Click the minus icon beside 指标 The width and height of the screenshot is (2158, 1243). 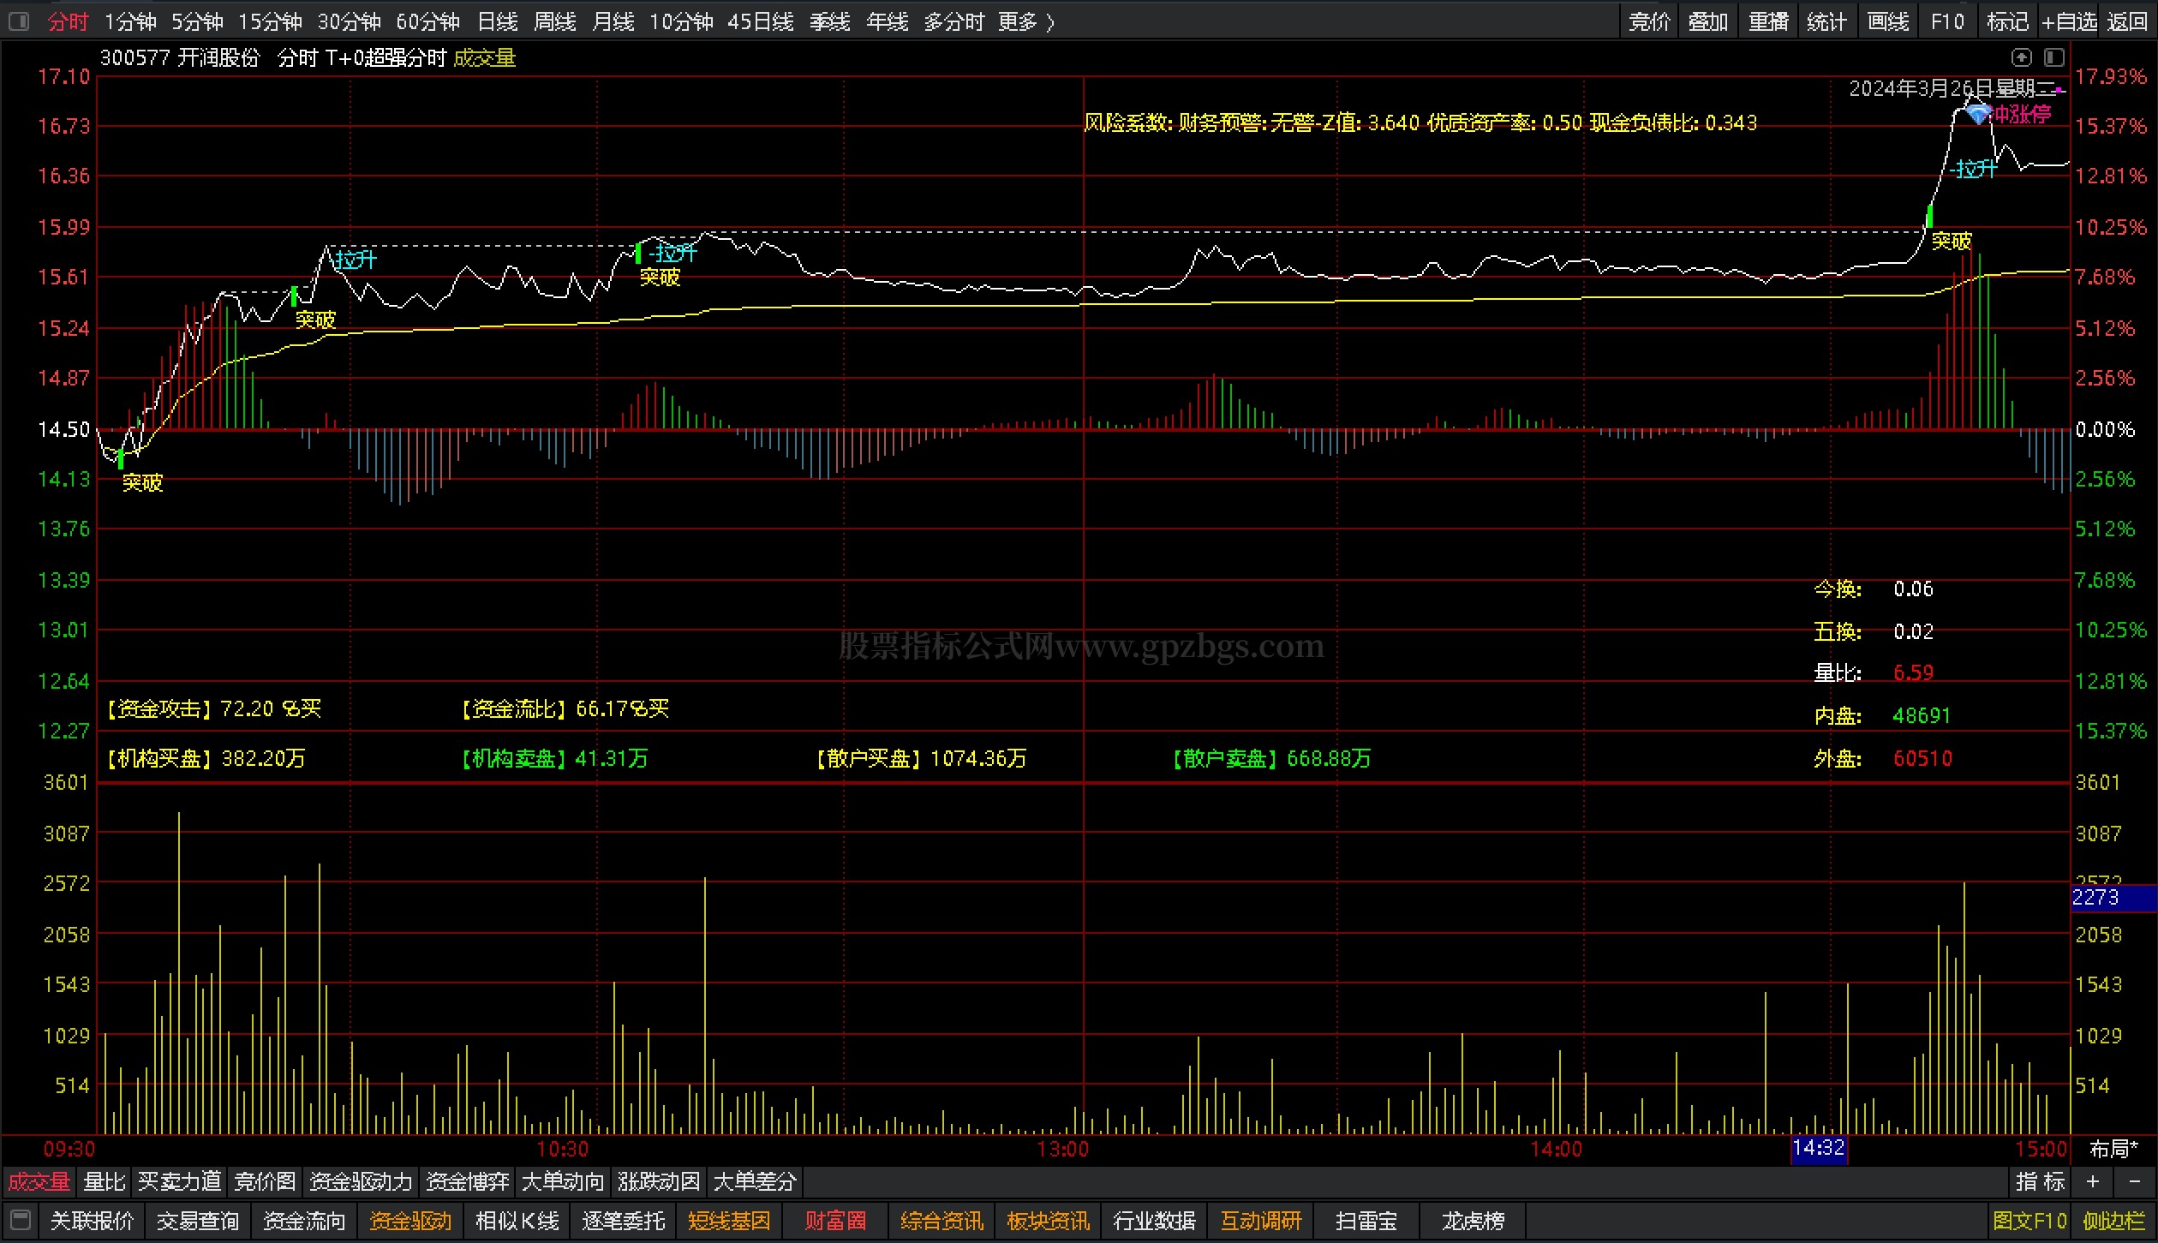[2134, 1181]
